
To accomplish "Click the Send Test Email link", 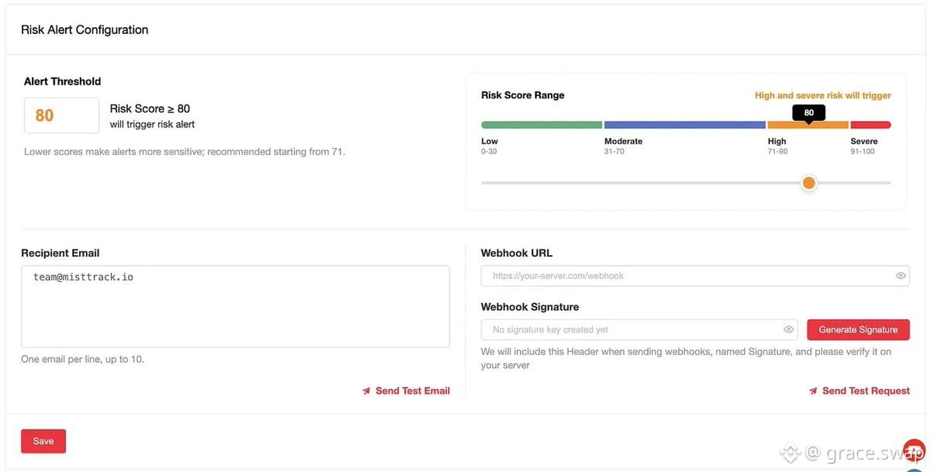I will [x=413, y=391].
